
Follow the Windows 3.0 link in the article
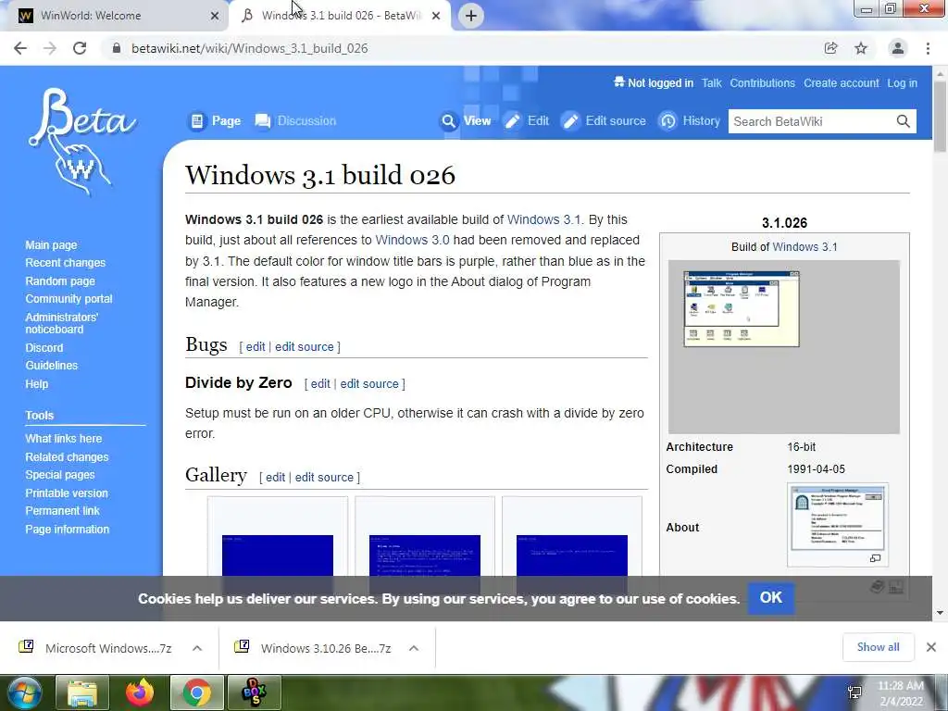click(x=412, y=240)
